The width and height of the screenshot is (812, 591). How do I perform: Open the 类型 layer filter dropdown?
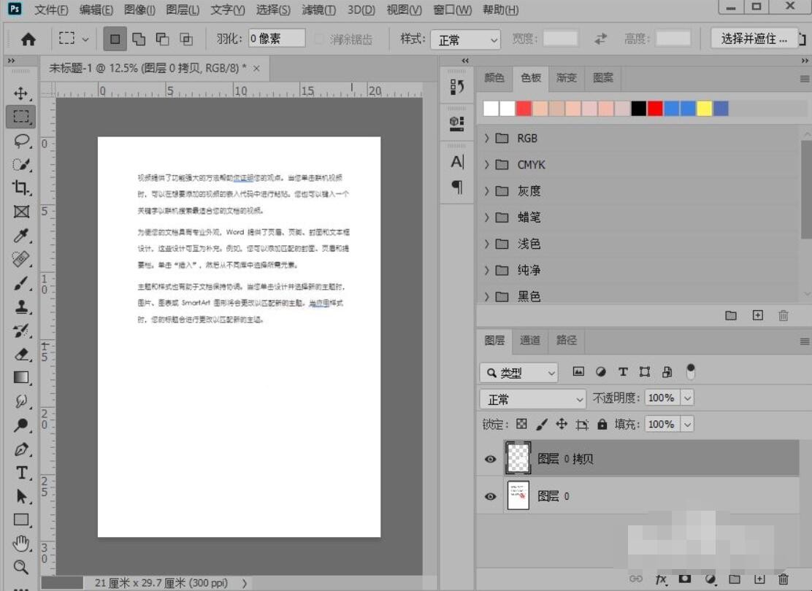tap(519, 373)
